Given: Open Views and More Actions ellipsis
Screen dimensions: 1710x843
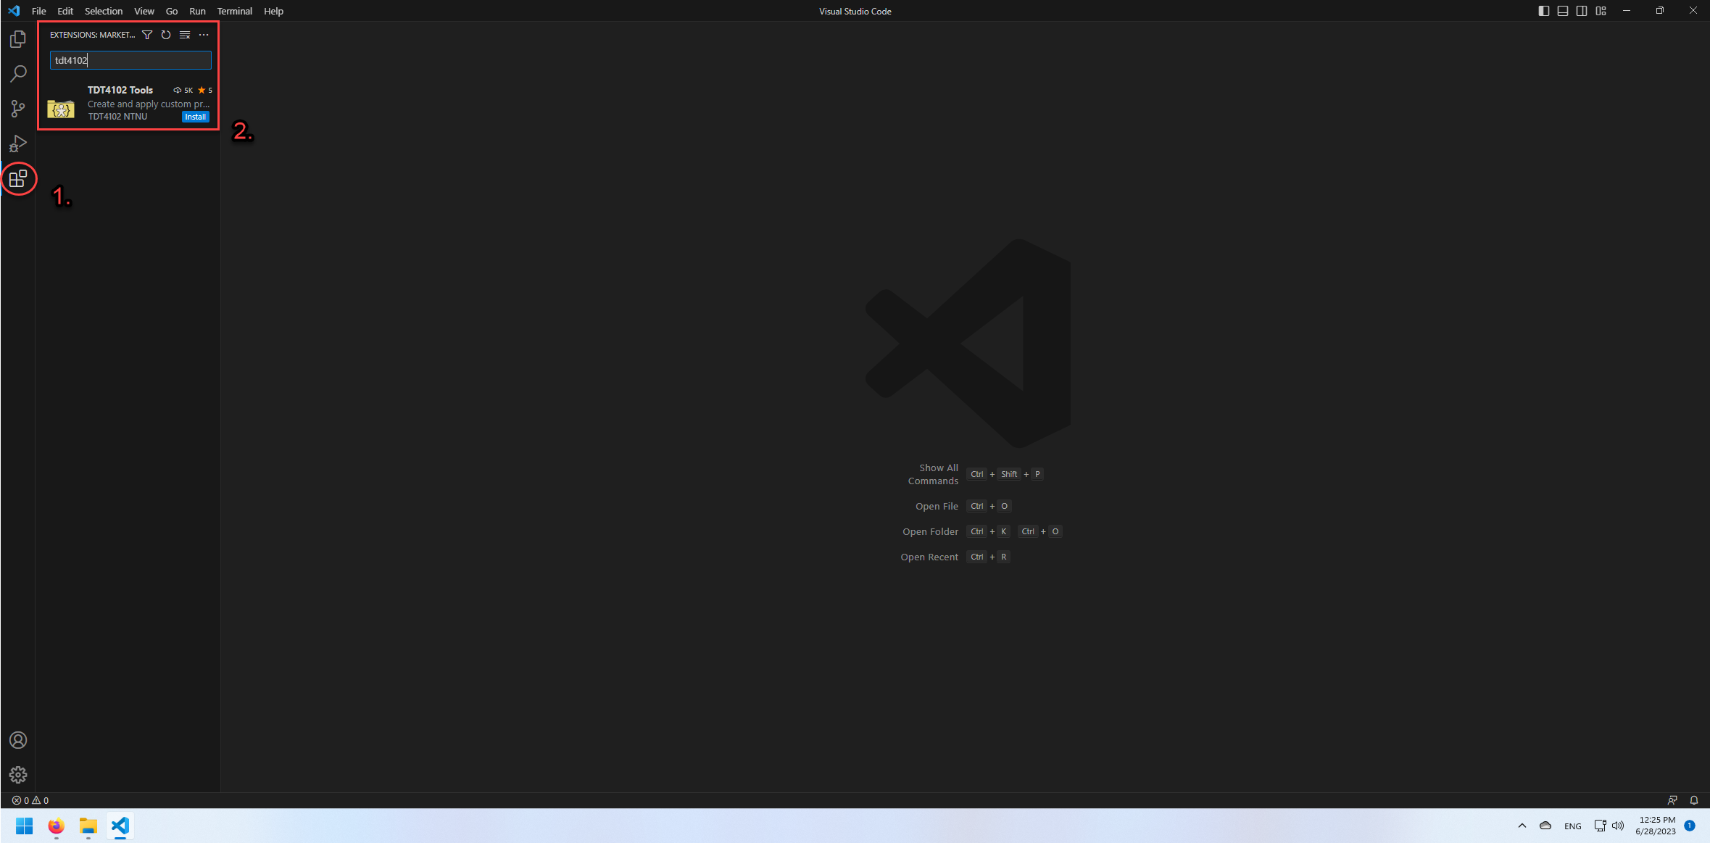Looking at the screenshot, I should point(204,35).
